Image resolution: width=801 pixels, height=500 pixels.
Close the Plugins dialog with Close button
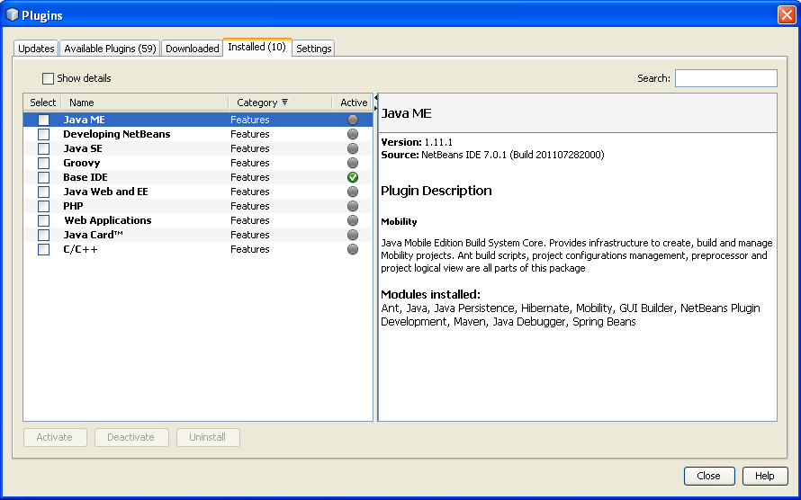tap(709, 476)
